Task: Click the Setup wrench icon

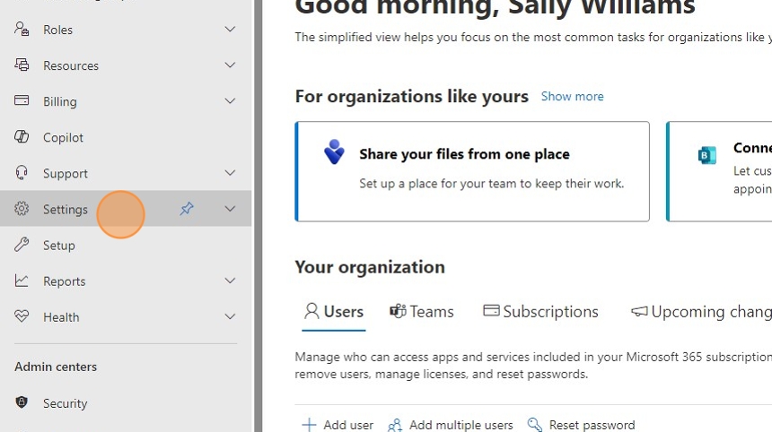Action: point(22,245)
